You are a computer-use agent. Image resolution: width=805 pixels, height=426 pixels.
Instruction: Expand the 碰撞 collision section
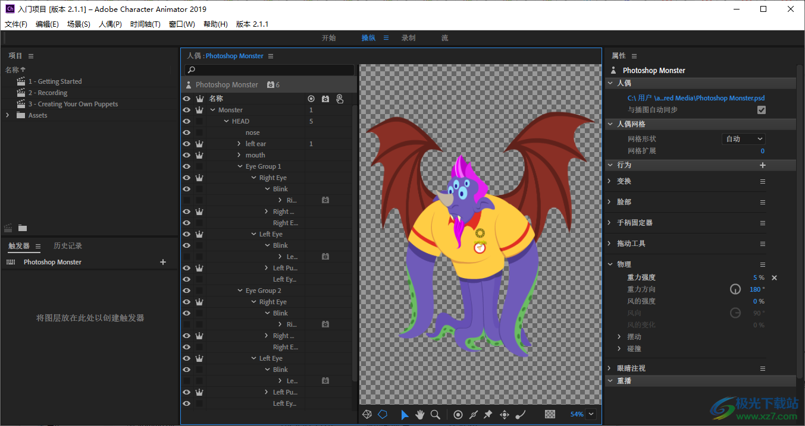pyautogui.click(x=619, y=349)
